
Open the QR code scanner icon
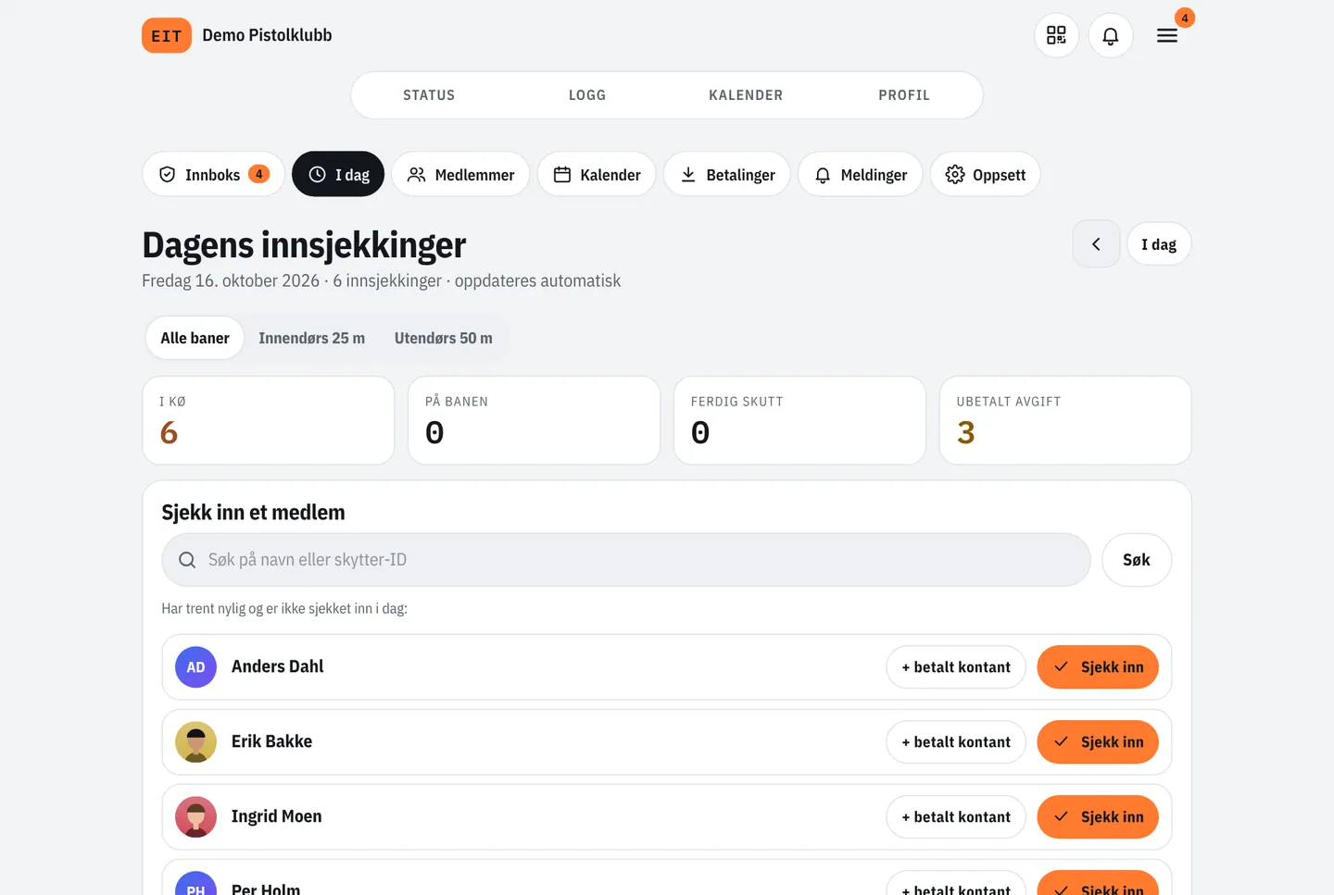[x=1056, y=35]
